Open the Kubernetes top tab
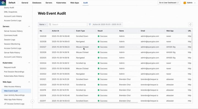Screen dimensions: 198x109 coord(61,3)
